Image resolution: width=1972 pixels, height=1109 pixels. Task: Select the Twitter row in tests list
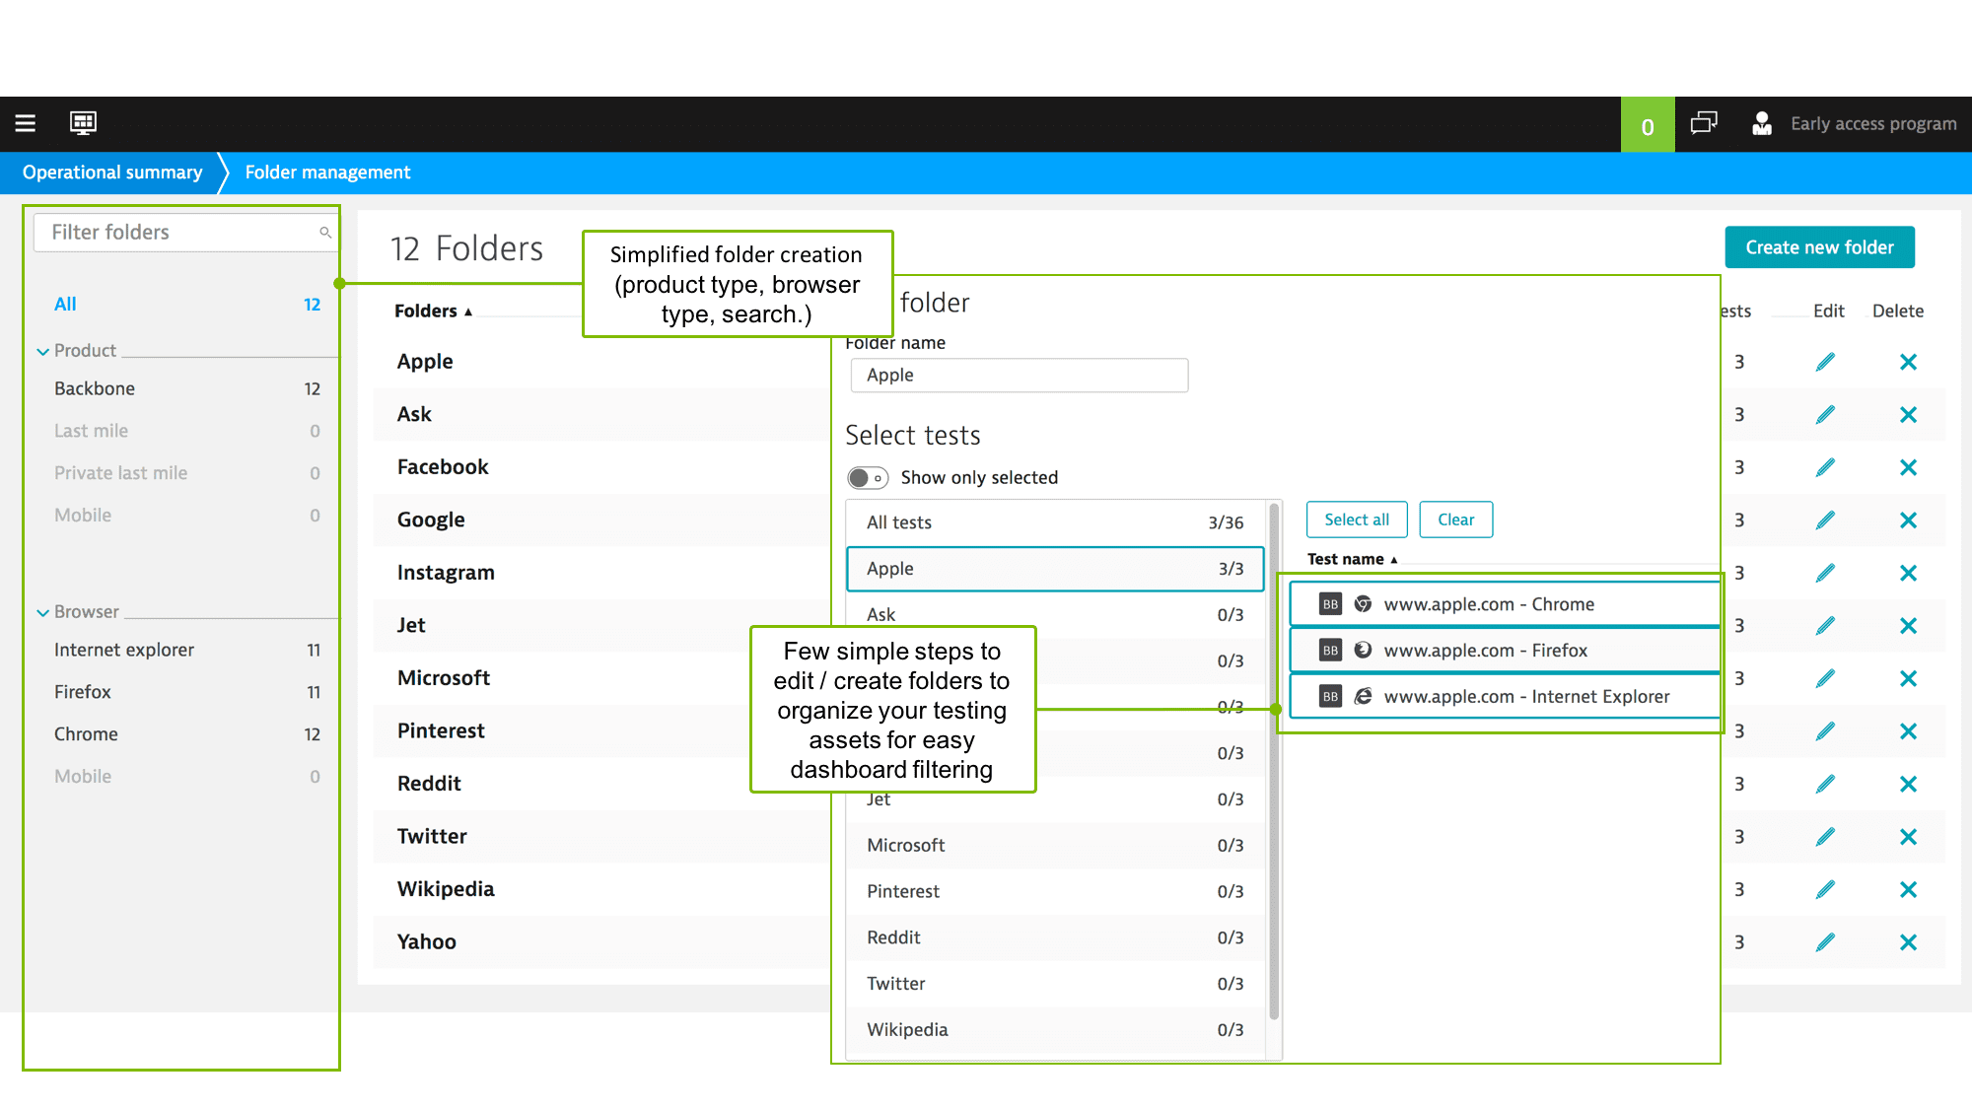tap(1055, 984)
